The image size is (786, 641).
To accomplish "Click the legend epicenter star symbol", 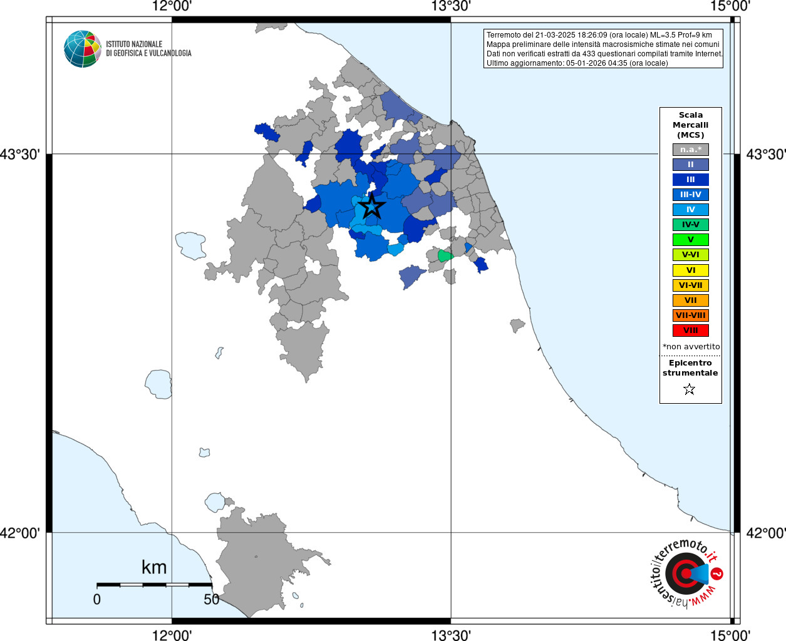I will pos(690,389).
